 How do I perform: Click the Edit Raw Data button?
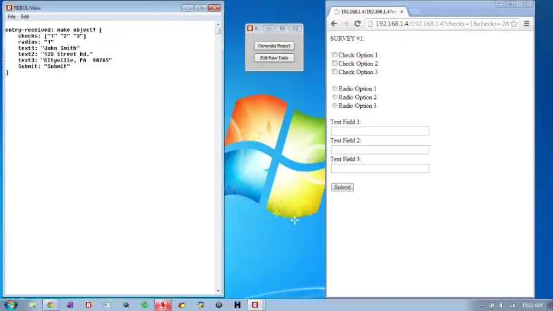click(274, 58)
